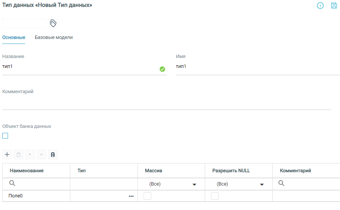
Task: Click the tag icon next to empty field
Action: (x=53, y=24)
